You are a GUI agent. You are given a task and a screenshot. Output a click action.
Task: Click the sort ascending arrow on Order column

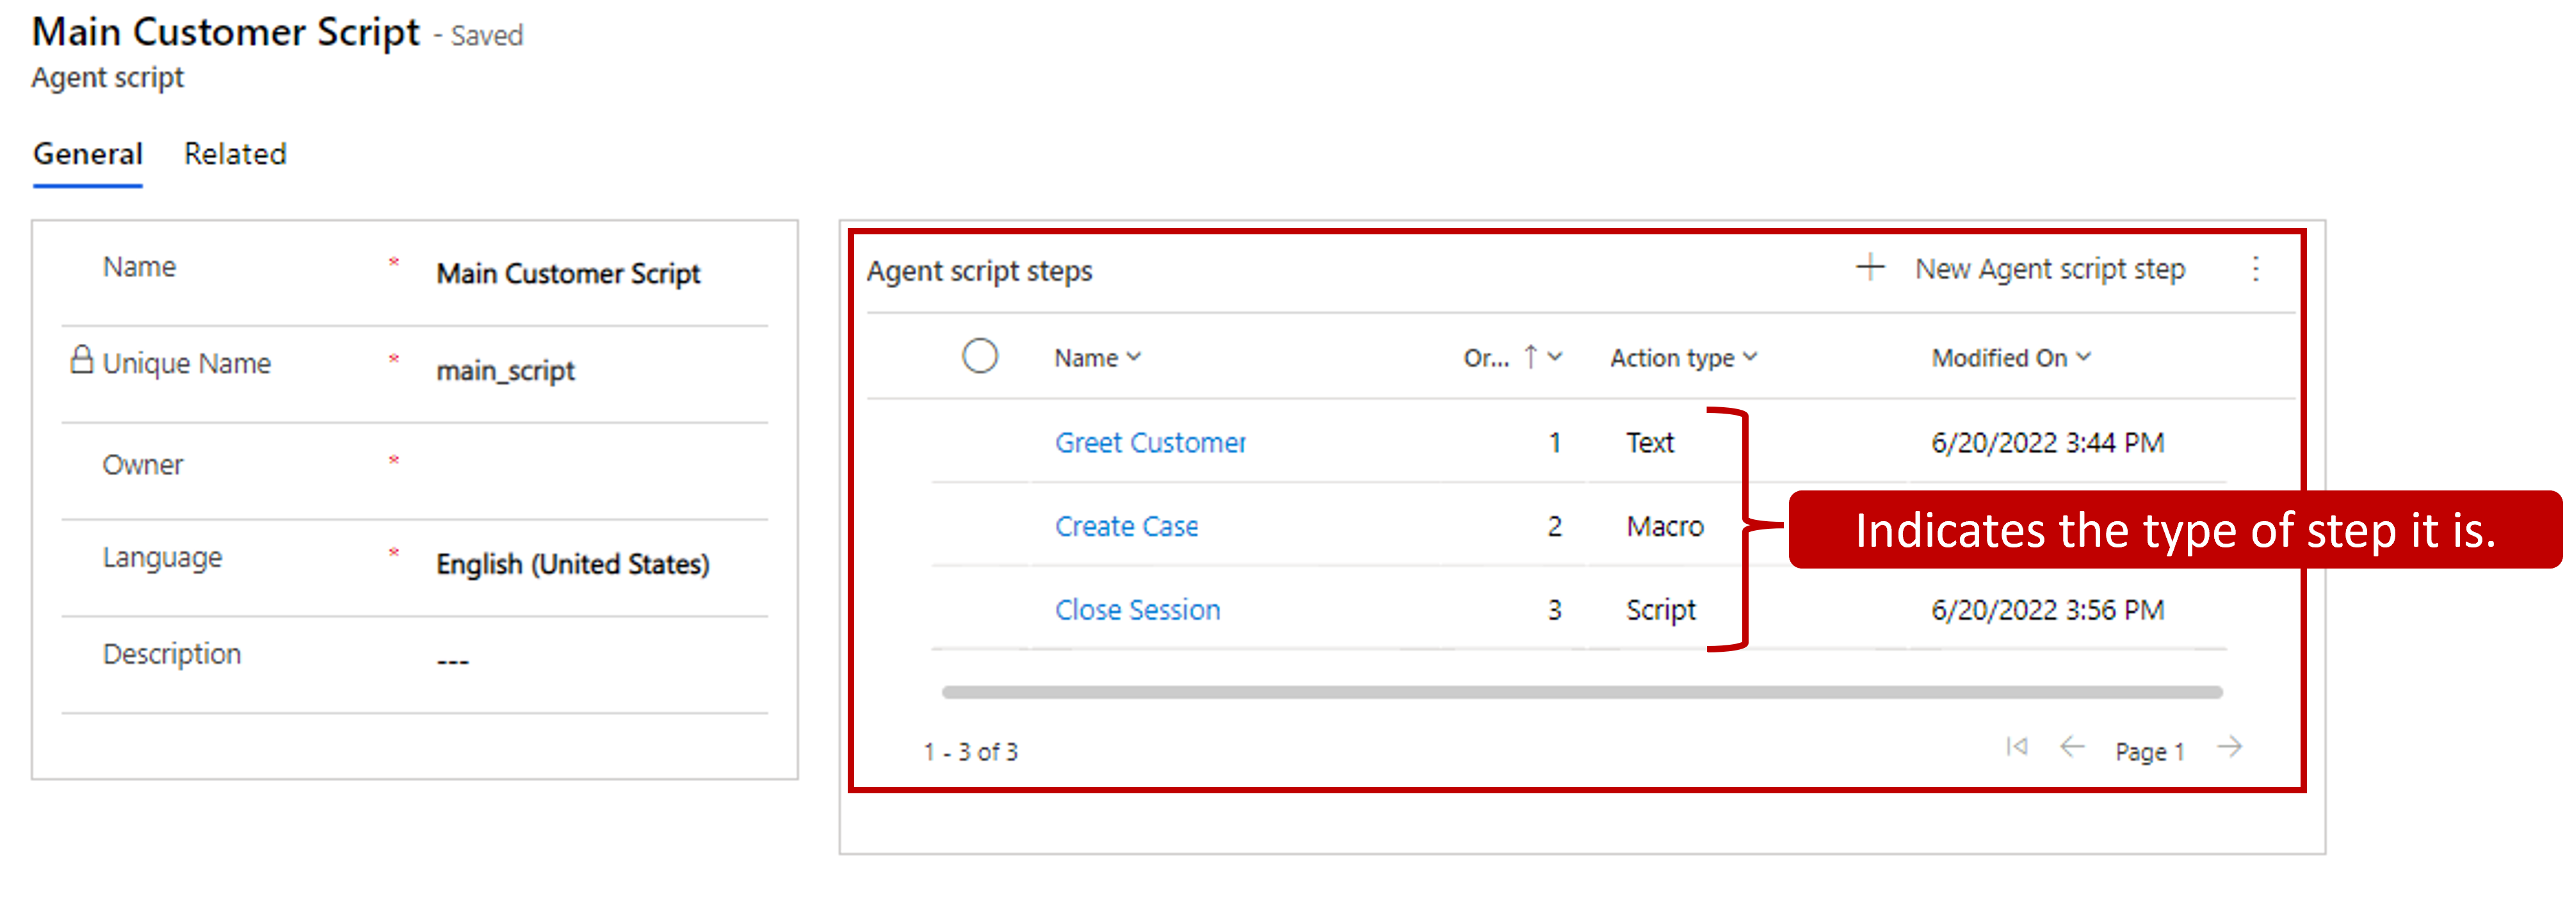tap(1530, 357)
